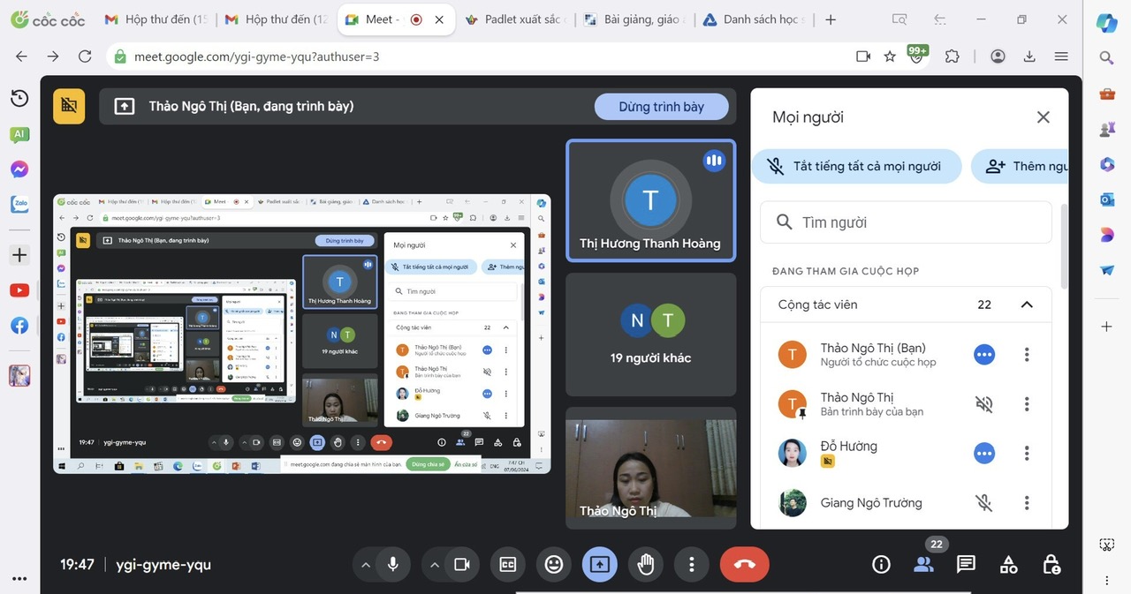Toggle presentation audio icon on the Bản trình bày của bạn row
This screenshot has height=594, width=1131.
(983, 404)
